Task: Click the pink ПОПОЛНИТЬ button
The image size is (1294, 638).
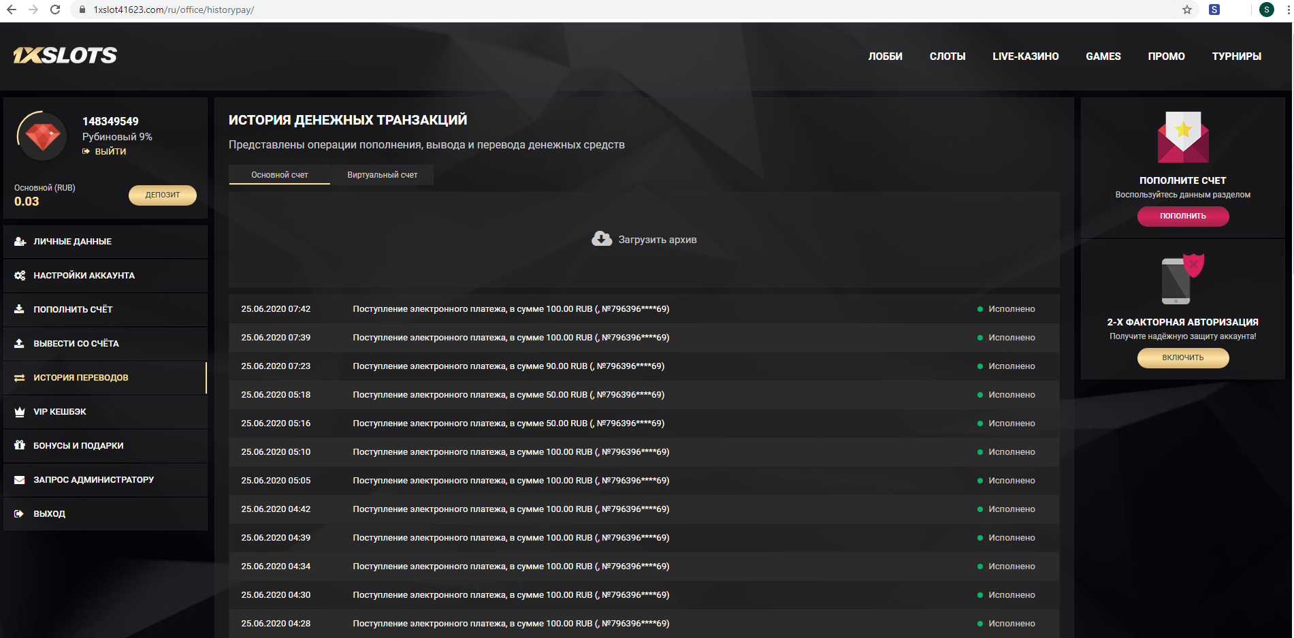Action: pos(1182,216)
